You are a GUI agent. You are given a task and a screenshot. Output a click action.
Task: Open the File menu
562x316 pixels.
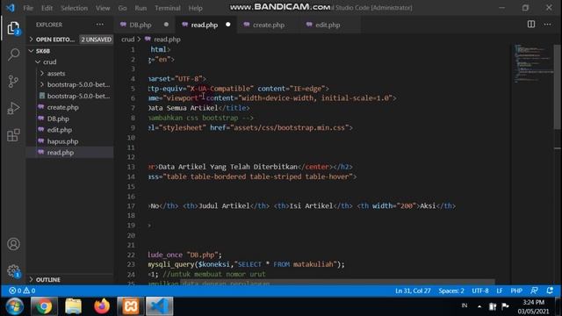(x=28, y=8)
